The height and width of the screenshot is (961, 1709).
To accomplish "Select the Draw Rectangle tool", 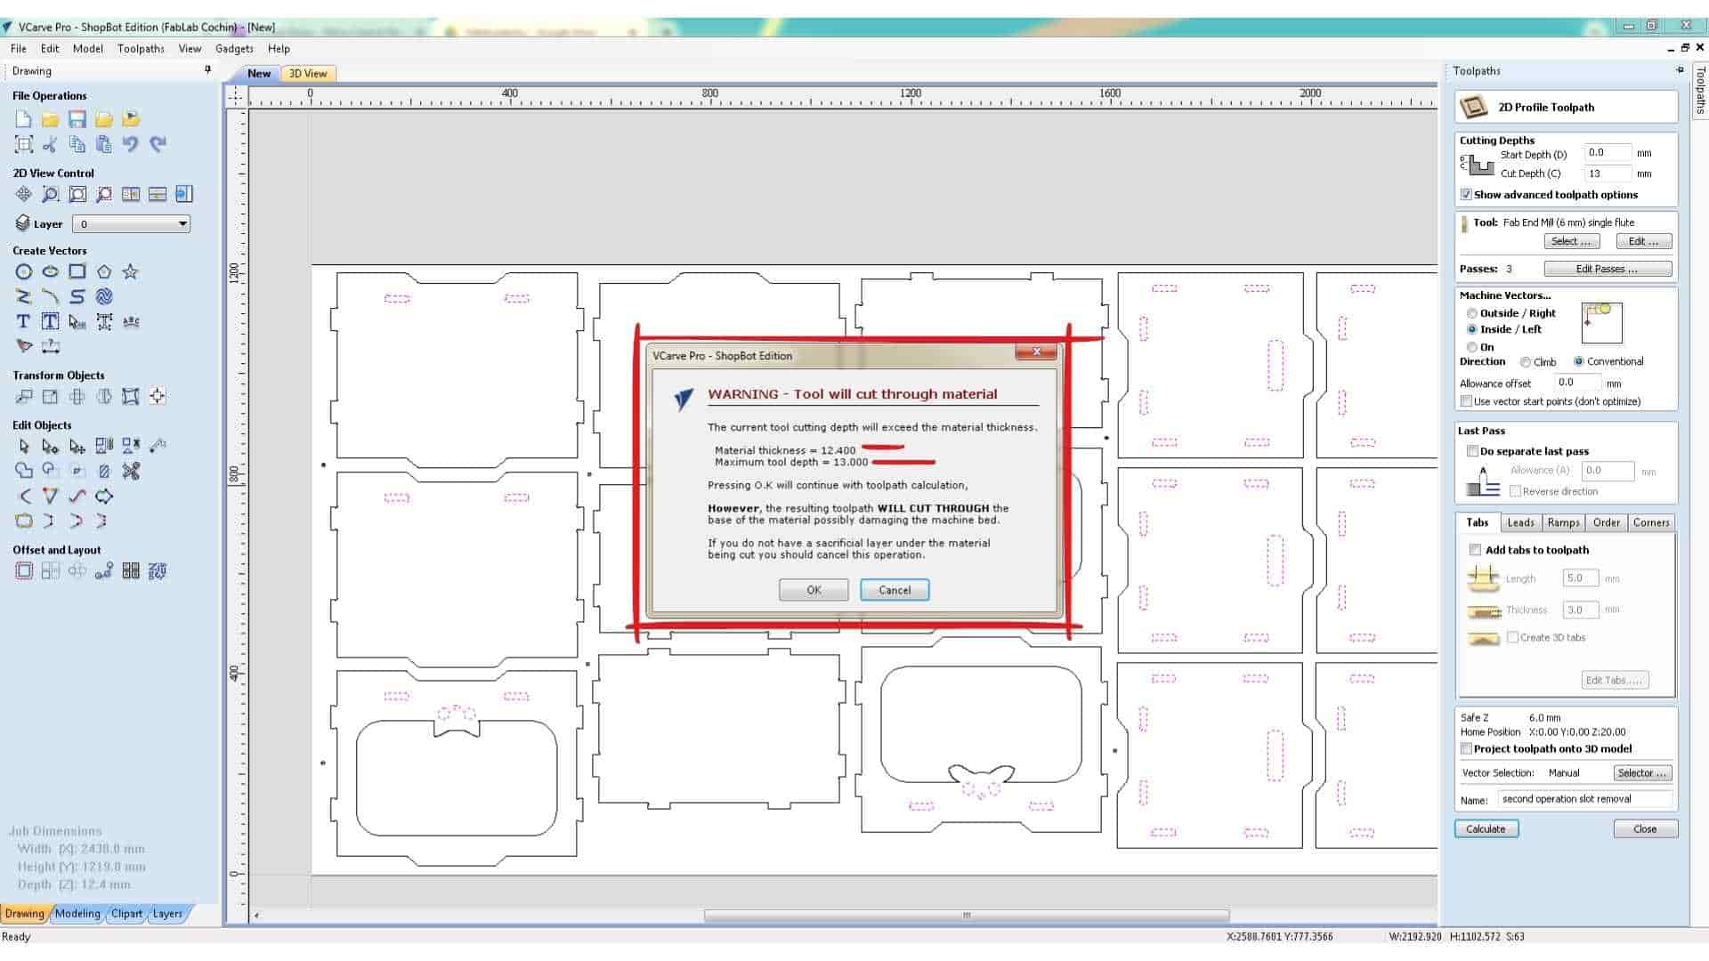I will tap(77, 272).
